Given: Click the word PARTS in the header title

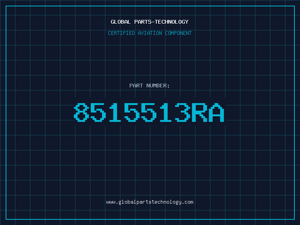Looking at the screenshot, I should pos(143,22).
